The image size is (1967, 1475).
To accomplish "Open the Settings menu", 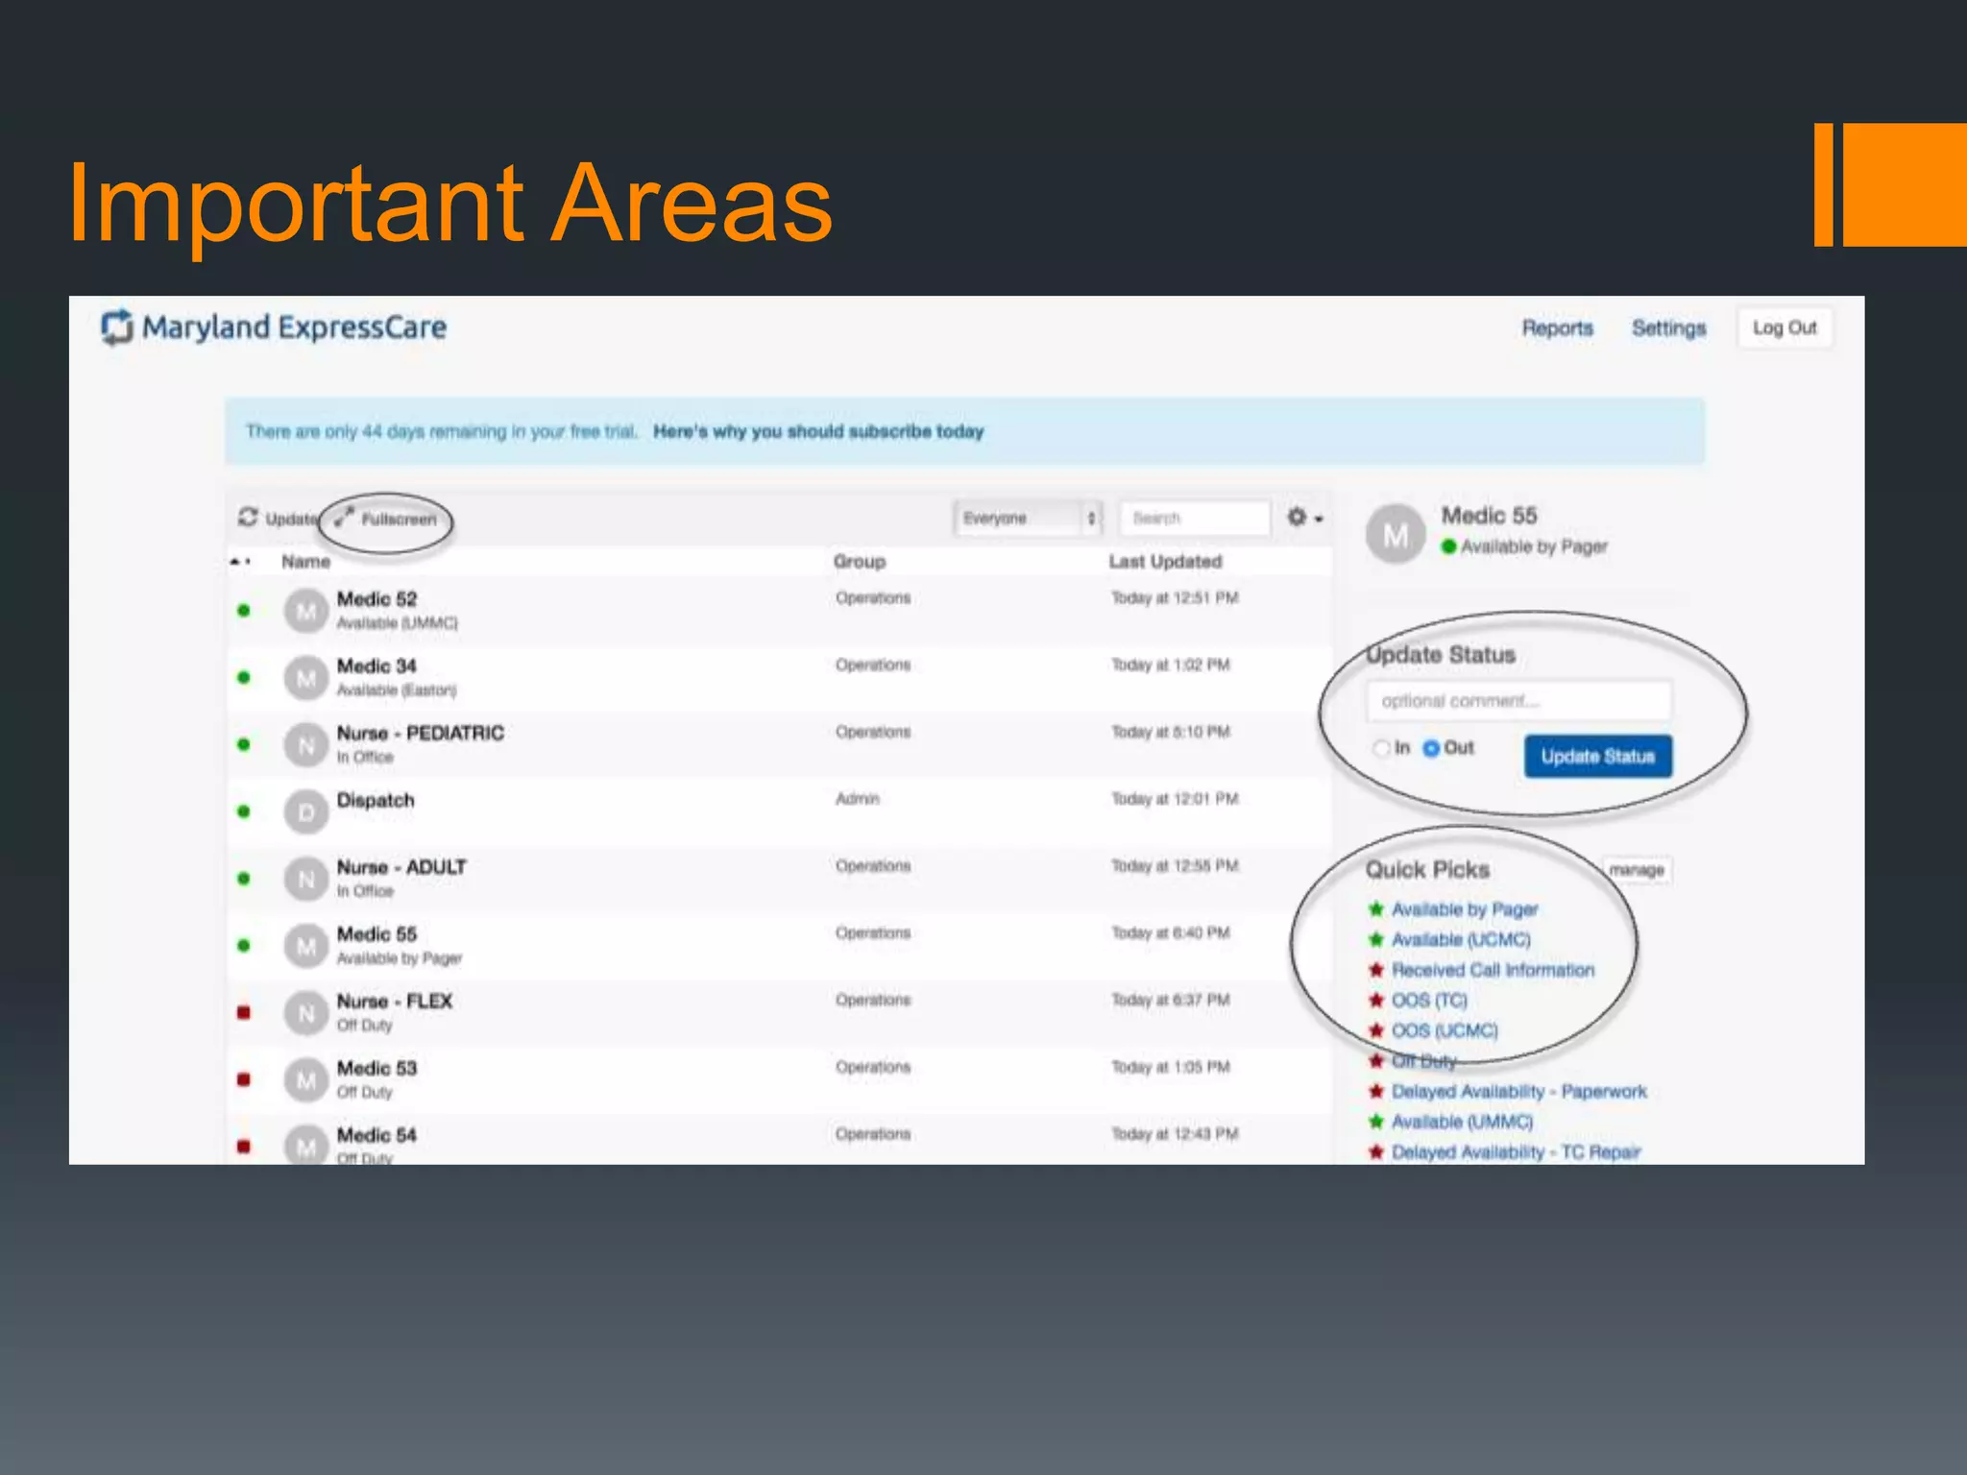I will (1668, 328).
